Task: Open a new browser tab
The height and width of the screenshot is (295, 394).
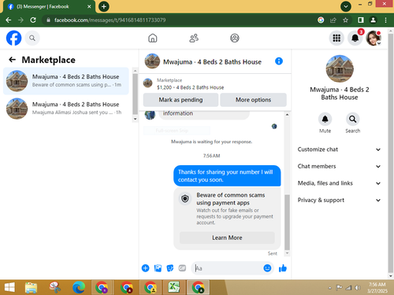Action: [104, 6]
